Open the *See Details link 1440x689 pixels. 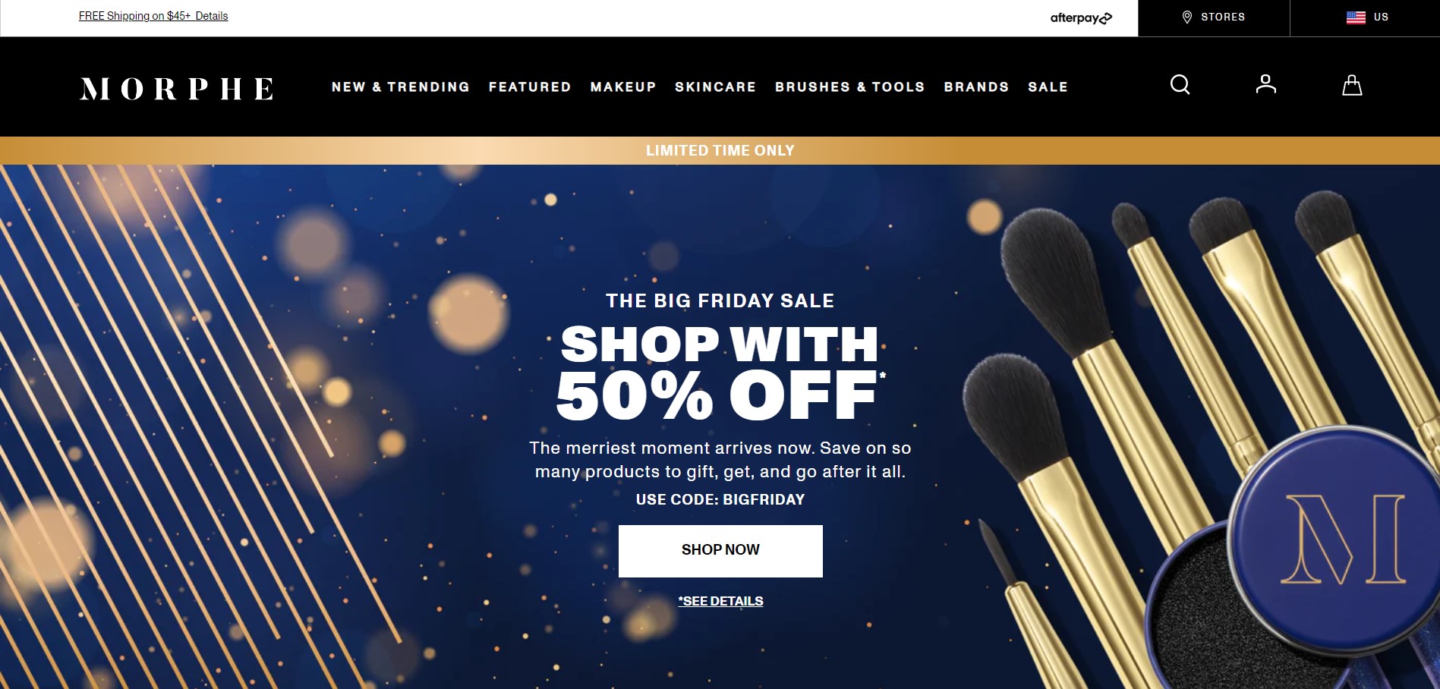tap(720, 601)
